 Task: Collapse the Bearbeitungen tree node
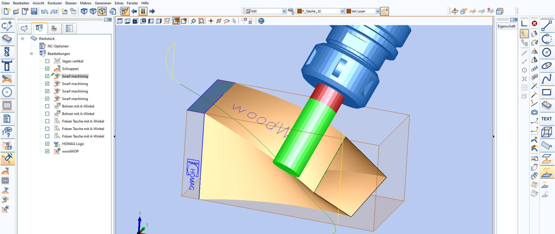31,54
